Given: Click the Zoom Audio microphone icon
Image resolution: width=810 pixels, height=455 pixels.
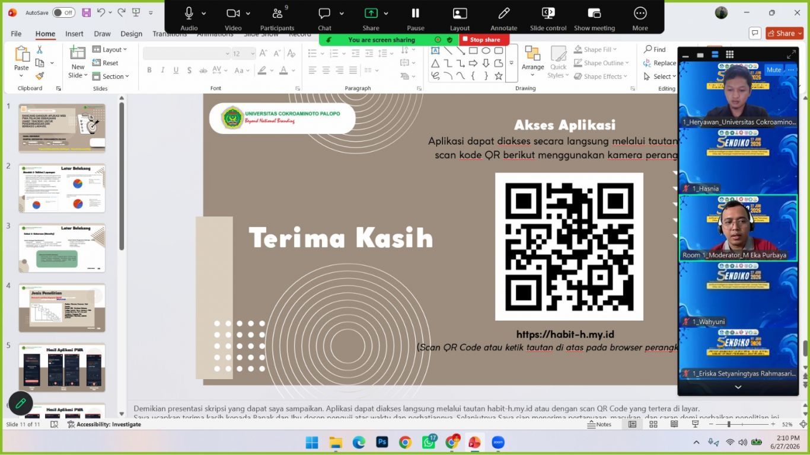Looking at the screenshot, I should [189, 13].
